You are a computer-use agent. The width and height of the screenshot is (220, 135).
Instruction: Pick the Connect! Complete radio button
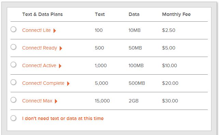13,82
